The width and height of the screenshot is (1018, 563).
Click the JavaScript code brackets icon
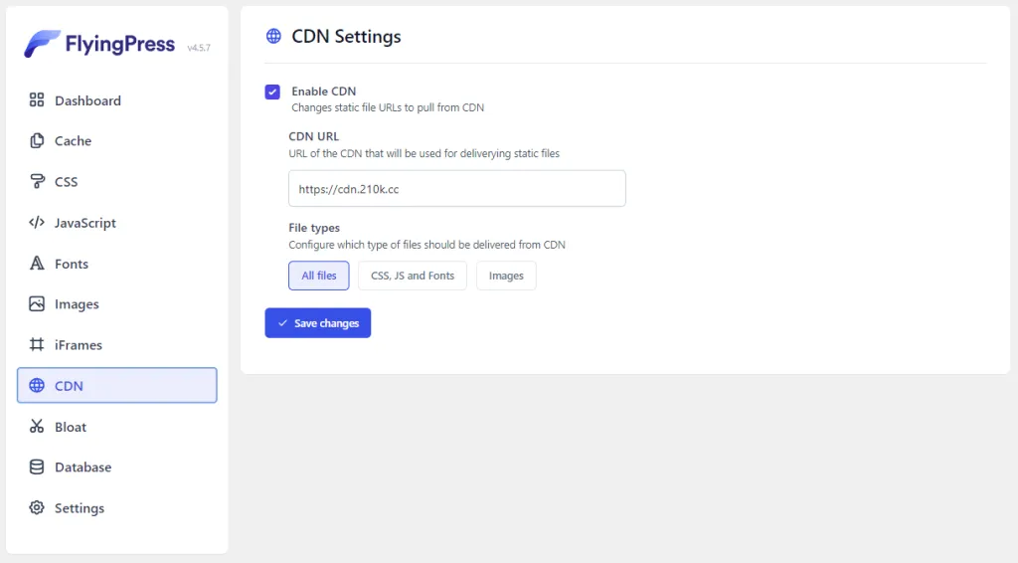(x=37, y=223)
